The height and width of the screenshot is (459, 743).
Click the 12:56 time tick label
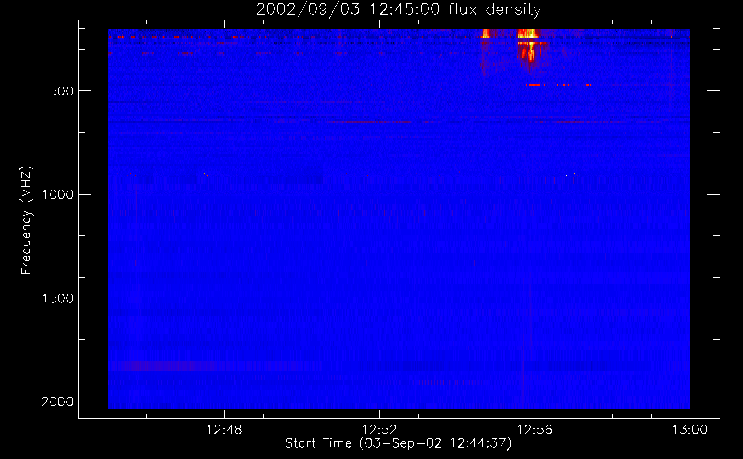pyautogui.click(x=535, y=430)
